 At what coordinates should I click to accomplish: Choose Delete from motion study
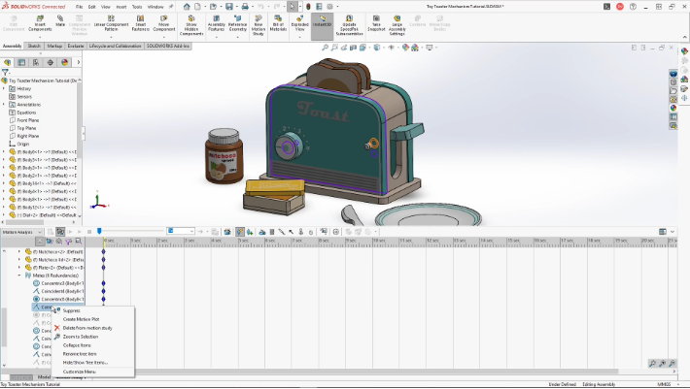87,328
